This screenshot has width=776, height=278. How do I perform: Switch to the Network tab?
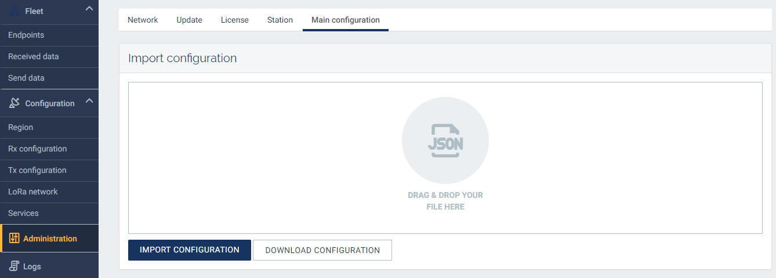pos(143,20)
